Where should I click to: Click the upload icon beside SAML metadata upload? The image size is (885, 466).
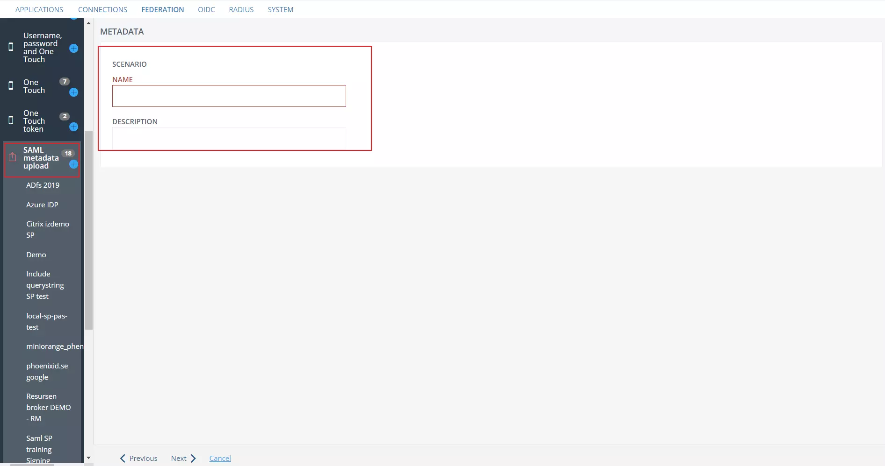point(13,158)
